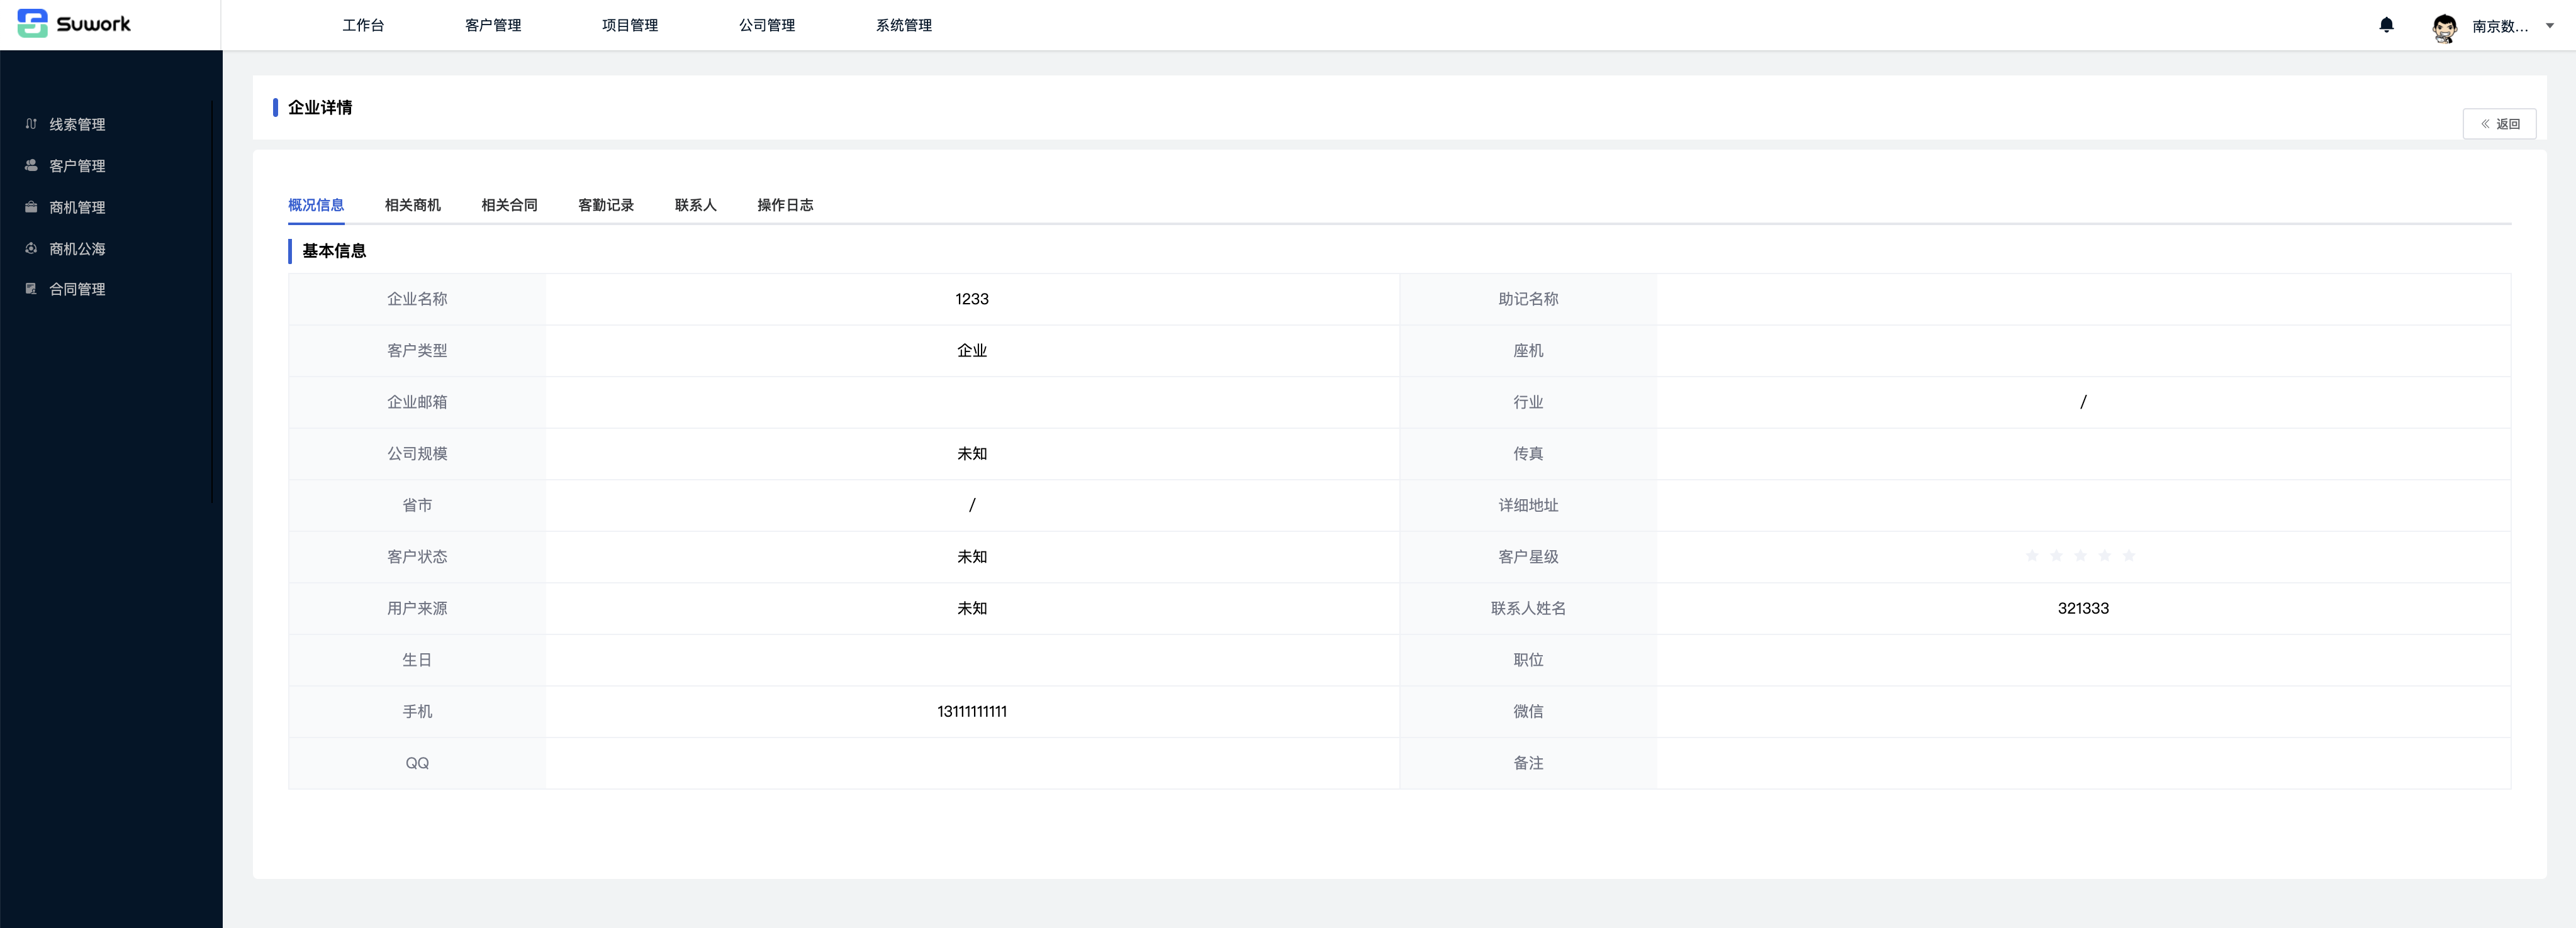Click the 助记名称 field label
2576x928 pixels.
point(1528,299)
